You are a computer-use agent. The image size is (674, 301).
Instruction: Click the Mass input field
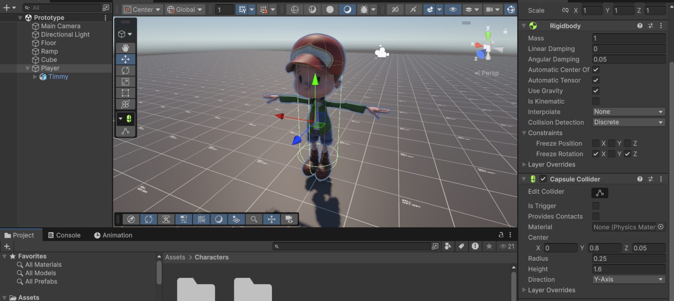pos(629,38)
